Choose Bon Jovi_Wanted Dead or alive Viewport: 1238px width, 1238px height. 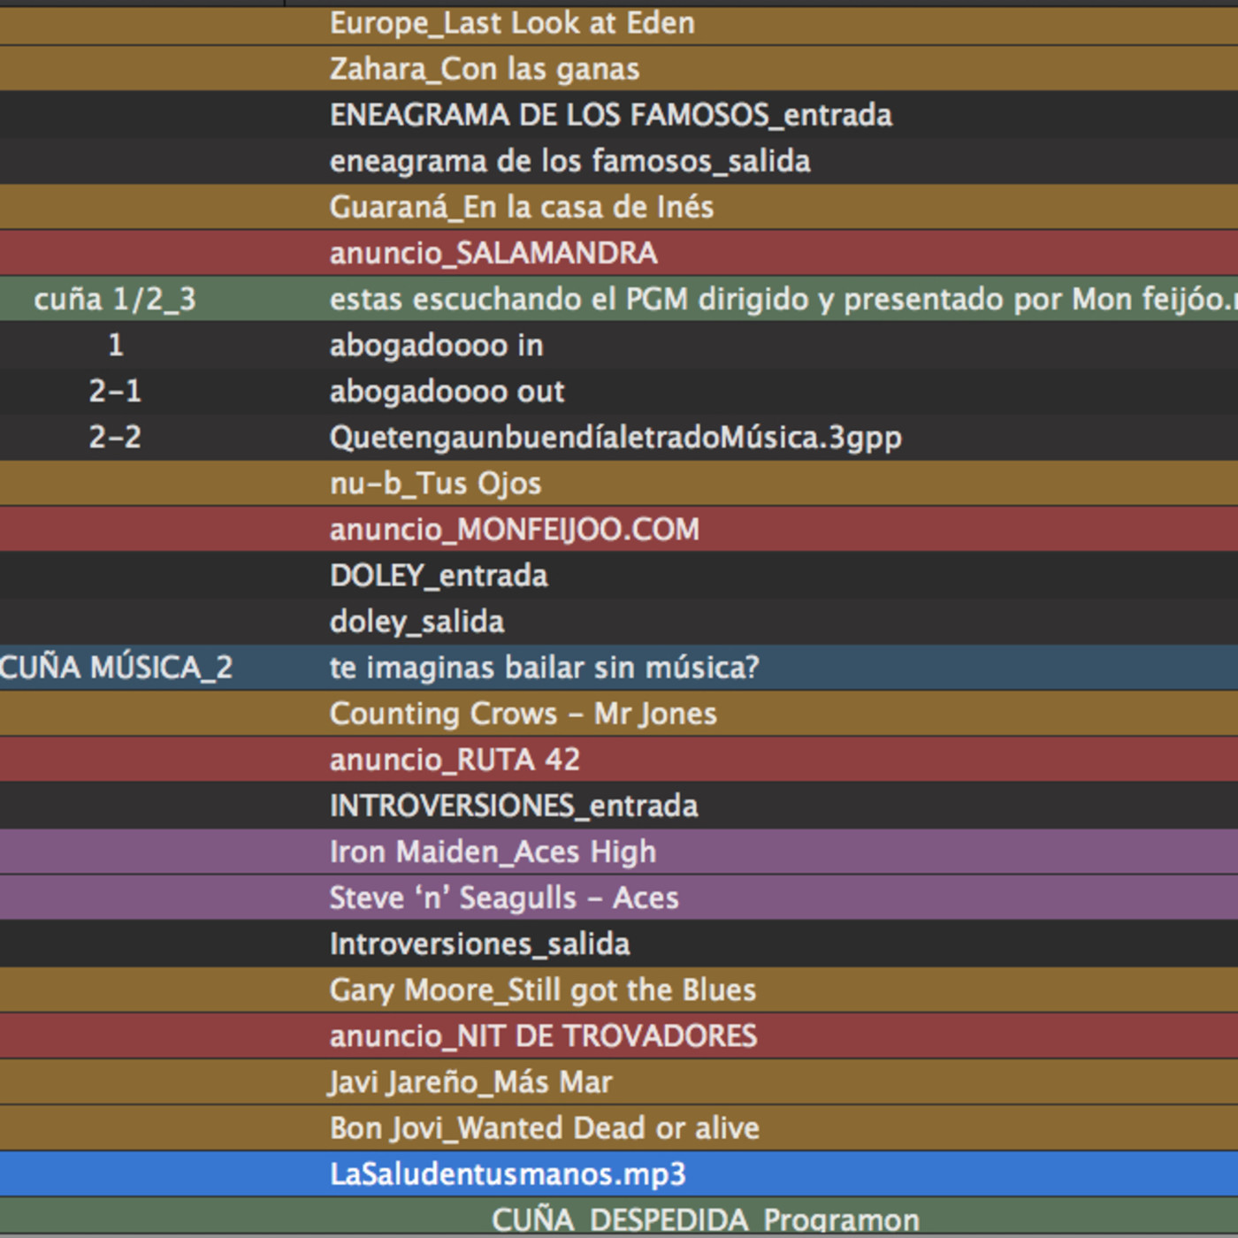544,1127
